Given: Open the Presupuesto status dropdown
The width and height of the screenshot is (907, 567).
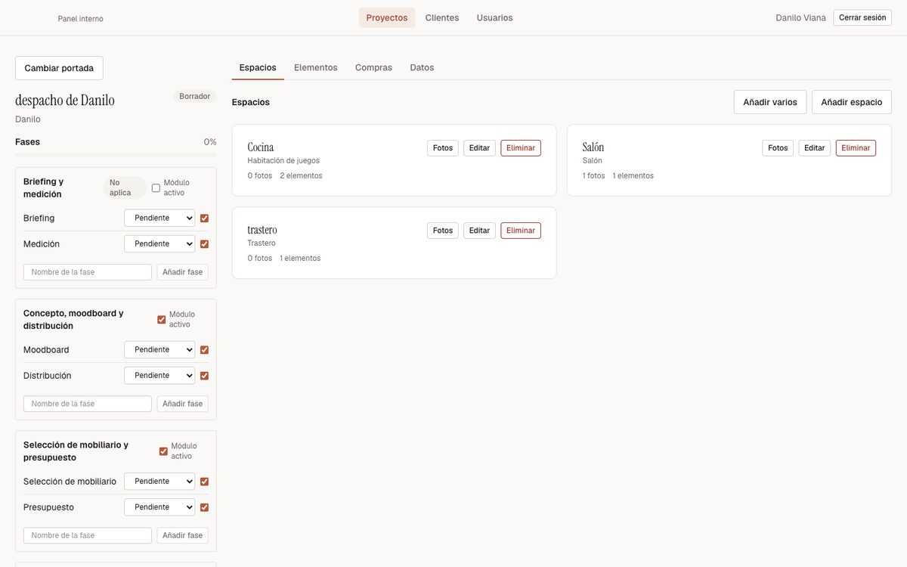Looking at the screenshot, I should pyautogui.click(x=159, y=507).
